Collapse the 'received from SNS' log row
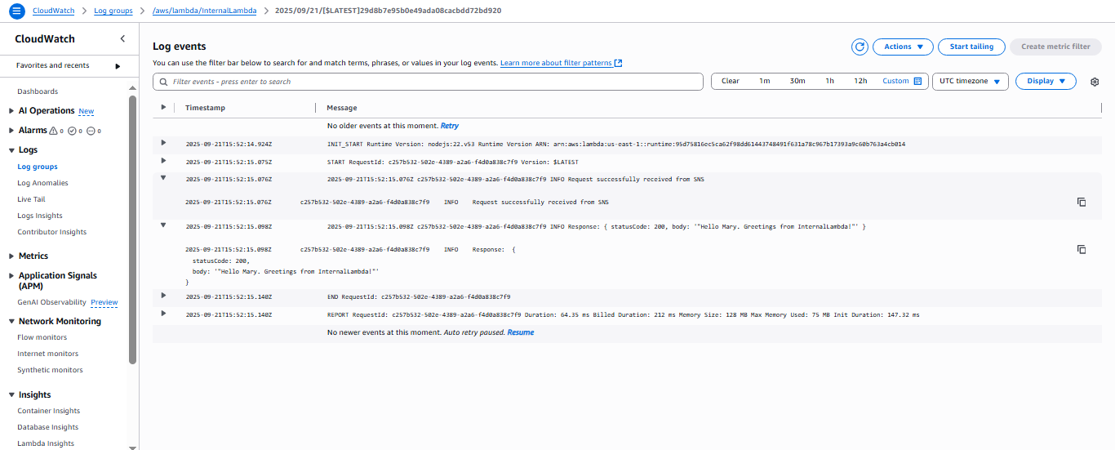The image size is (1115, 450). [x=163, y=178]
